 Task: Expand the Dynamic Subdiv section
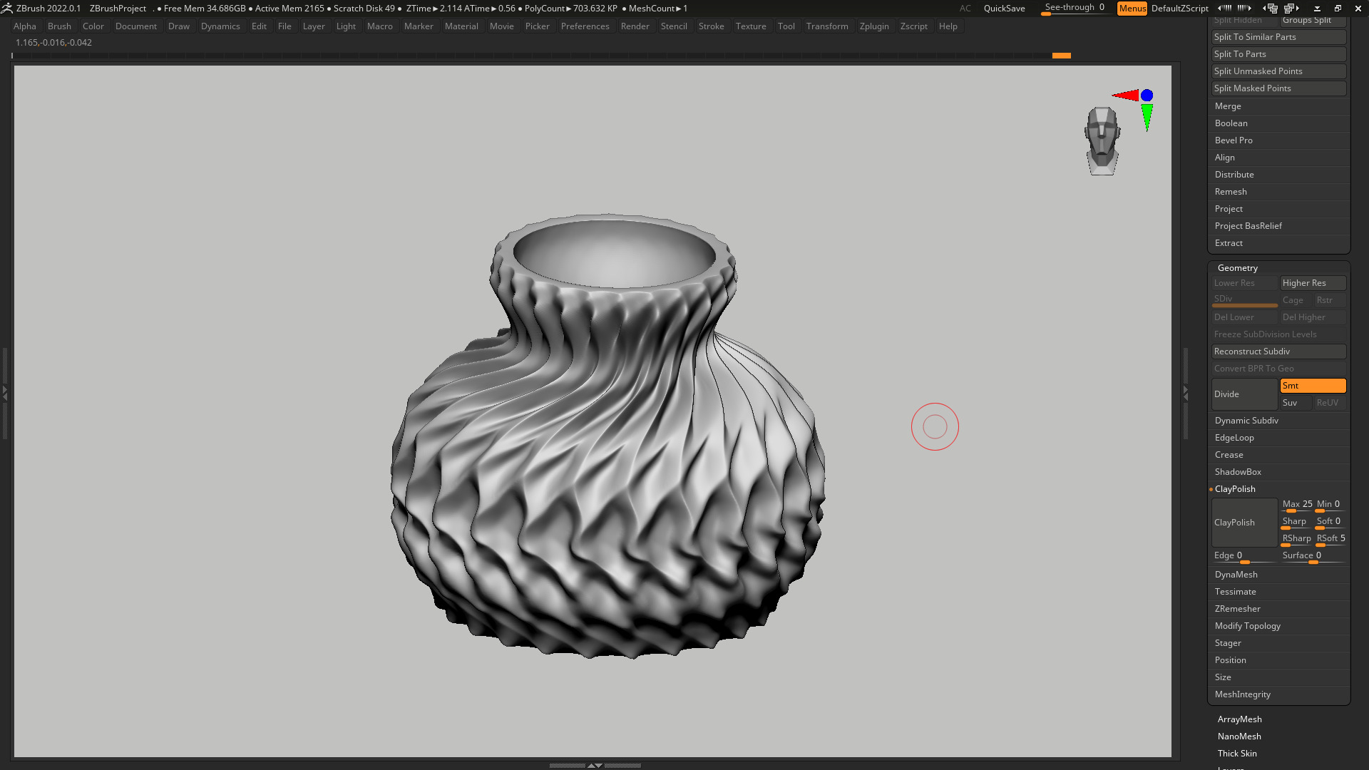tap(1246, 421)
